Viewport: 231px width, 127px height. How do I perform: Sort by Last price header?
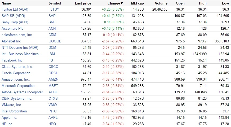pos(83,3)
